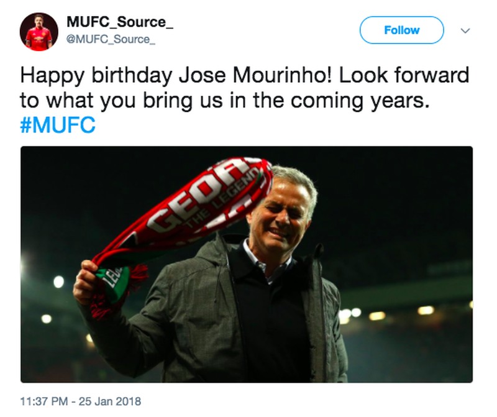Open the #MUFC hashtag link
This screenshot has width=497, height=417.
[58, 126]
